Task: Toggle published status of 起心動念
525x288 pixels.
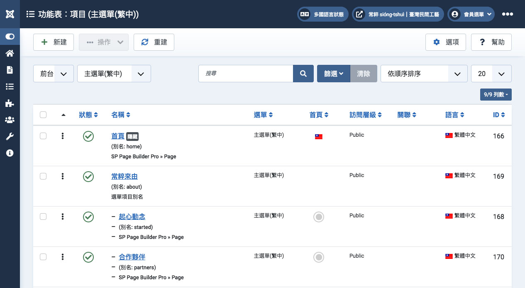Action: pyautogui.click(x=88, y=217)
